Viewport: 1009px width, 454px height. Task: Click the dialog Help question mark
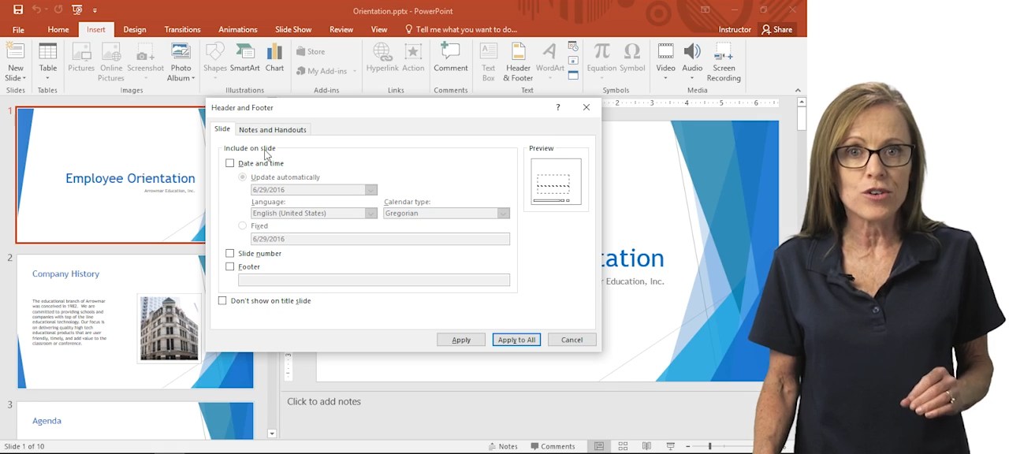tap(558, 107)
